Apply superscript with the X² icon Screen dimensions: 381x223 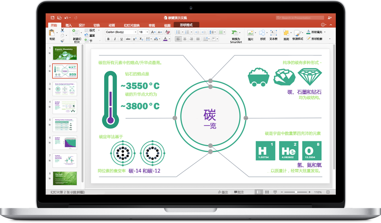coord(135,39)
